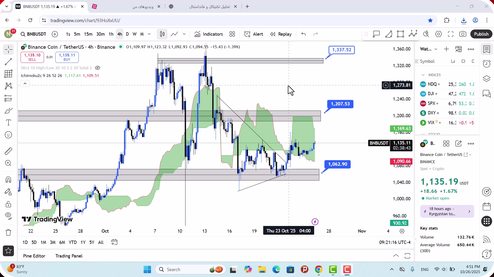Viewport: 494px width, 277px height.
Task: Click the trash remove objects icon
Action: click(8, 233)
